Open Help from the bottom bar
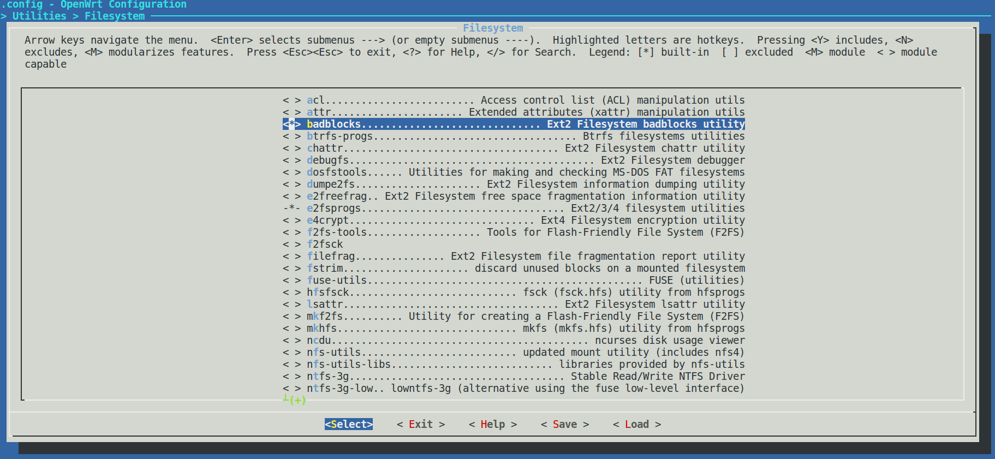 [x=493, y=424]
